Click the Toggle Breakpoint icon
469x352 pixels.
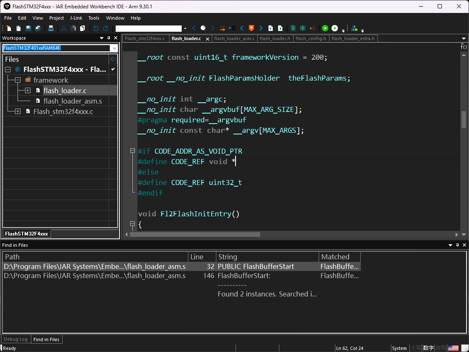click(312, 28)
